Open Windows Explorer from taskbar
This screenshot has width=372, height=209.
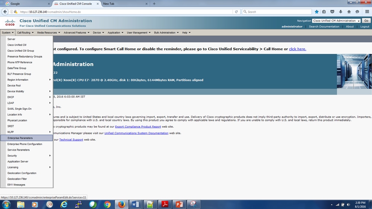[20, 205]
